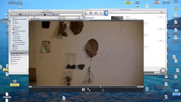Viewport: 181px width, 102px height.
Task: Click the 00517 video thumbnail in Toast
Action: click(x=117, y=18)
